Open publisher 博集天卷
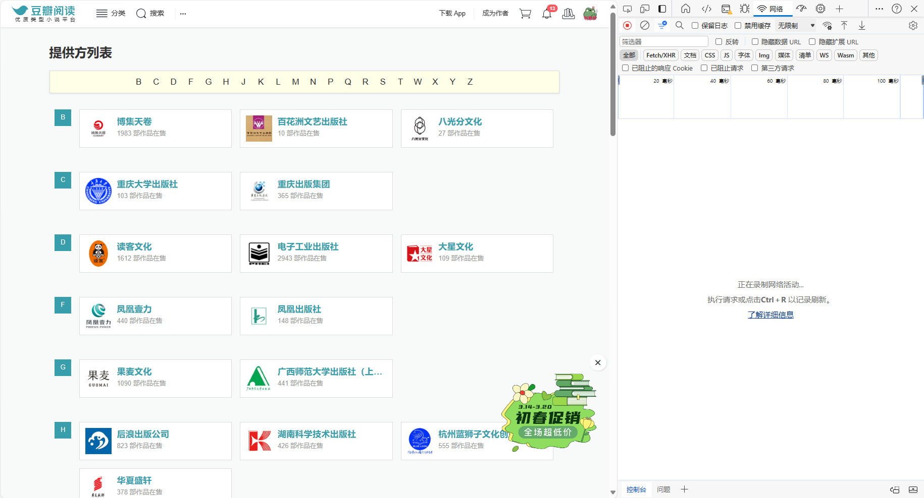 134,121
